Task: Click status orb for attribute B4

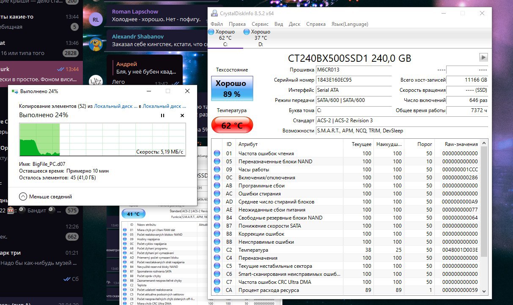Action: pyautogui.click(x=217, y=218)
